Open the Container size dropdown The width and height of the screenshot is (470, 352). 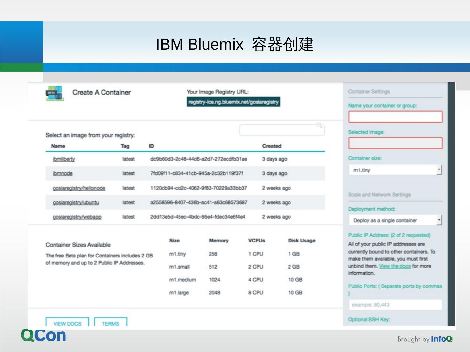[395, 170]
